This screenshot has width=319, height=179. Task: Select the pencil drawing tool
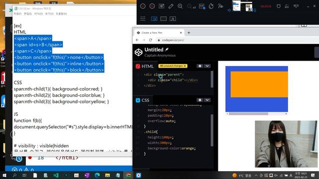pyautogui.click(x=171, y=6)
